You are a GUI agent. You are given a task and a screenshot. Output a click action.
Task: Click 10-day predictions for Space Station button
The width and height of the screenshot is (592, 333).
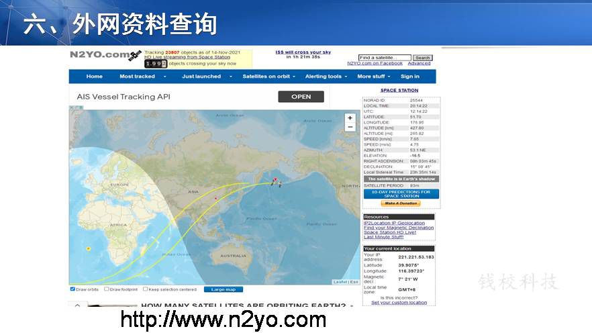(x=401, y=194)
